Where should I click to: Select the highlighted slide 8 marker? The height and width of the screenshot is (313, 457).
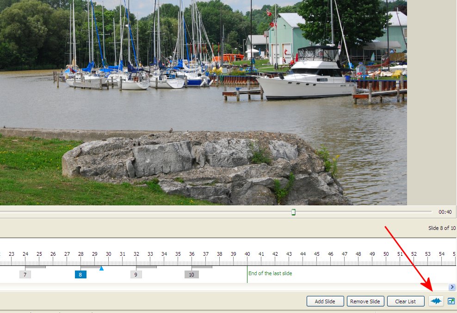(80, 275)
